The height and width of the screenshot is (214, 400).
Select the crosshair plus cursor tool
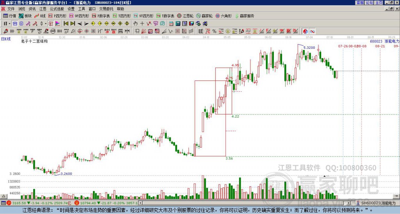[x=142, y=24]
